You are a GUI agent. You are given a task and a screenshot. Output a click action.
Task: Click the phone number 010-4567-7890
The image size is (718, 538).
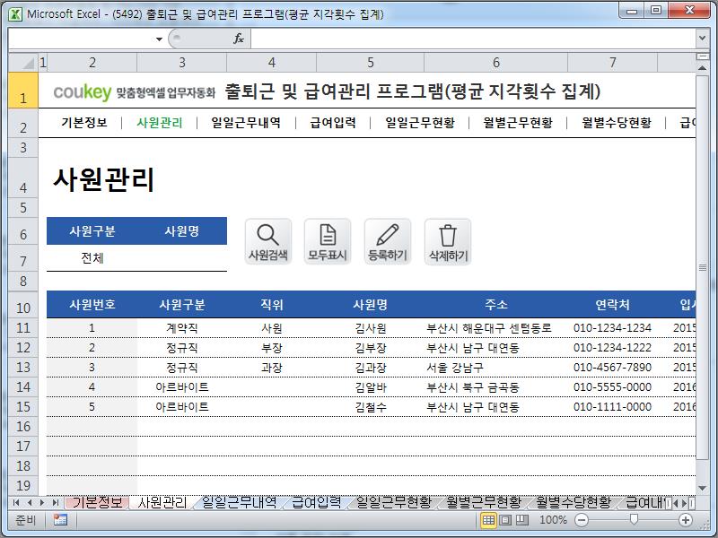pos(612,368)
